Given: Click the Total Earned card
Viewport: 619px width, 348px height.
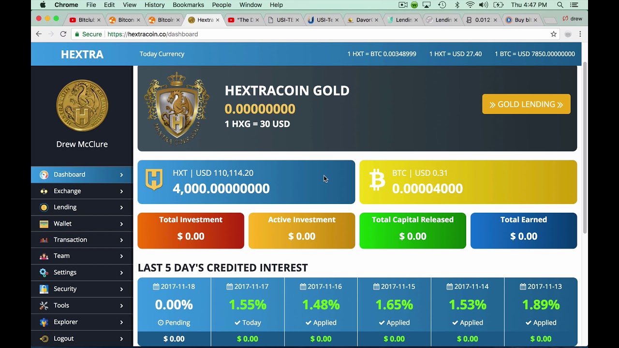Looking at the screenshot, I should (x=524, y=231).
